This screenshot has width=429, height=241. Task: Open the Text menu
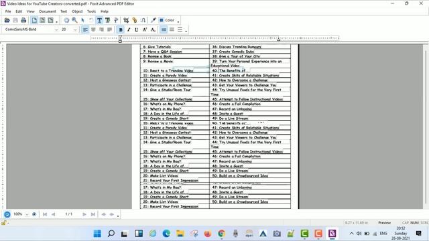coord(64,11)
